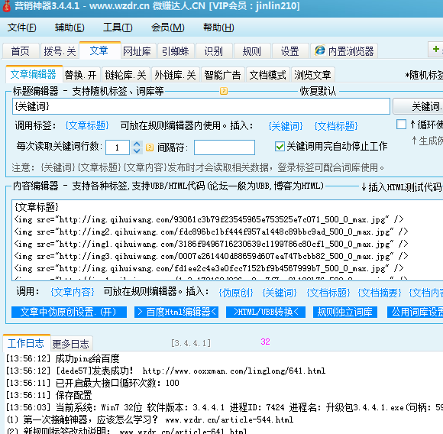Toggle 关键词用完自动停止工作 checkbox
Image resolution: width=443 pixels, height=434 pixels.
coord(280,147)
